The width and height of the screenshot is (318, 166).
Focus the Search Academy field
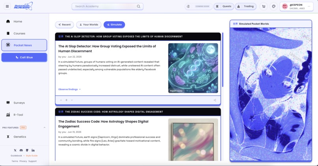coord(107,6)
